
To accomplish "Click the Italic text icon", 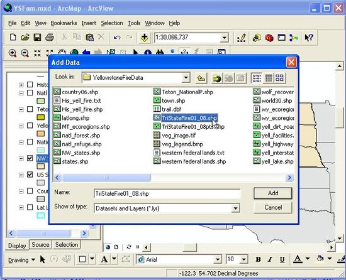I will (270, 259).
